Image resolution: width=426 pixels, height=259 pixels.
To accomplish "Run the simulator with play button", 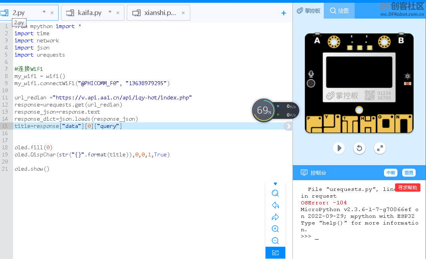I will [339, 148].
